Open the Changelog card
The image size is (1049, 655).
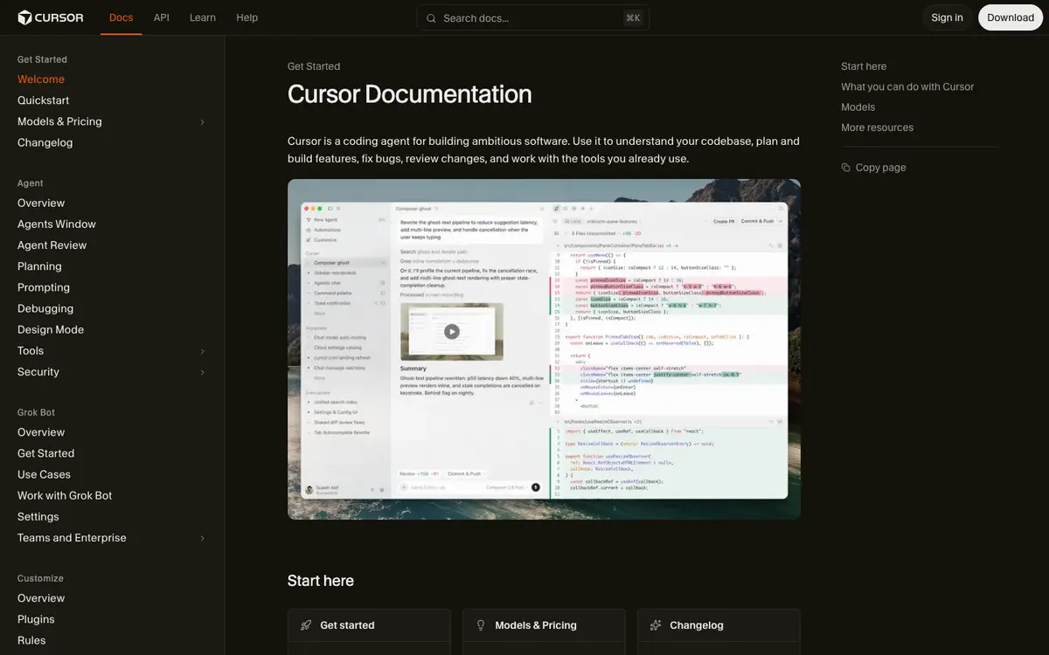point(719,631)
